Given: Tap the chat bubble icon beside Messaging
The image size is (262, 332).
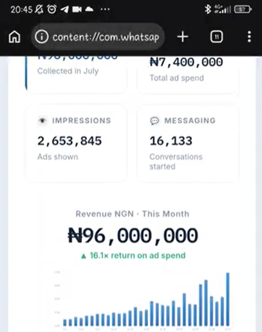Looking at the screenshot, I should [x=154, y=121].
